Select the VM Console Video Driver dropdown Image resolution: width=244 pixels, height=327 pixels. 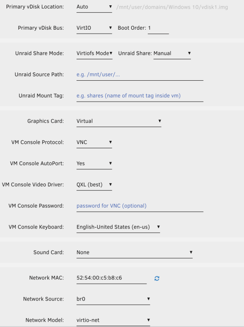(94, 185)
